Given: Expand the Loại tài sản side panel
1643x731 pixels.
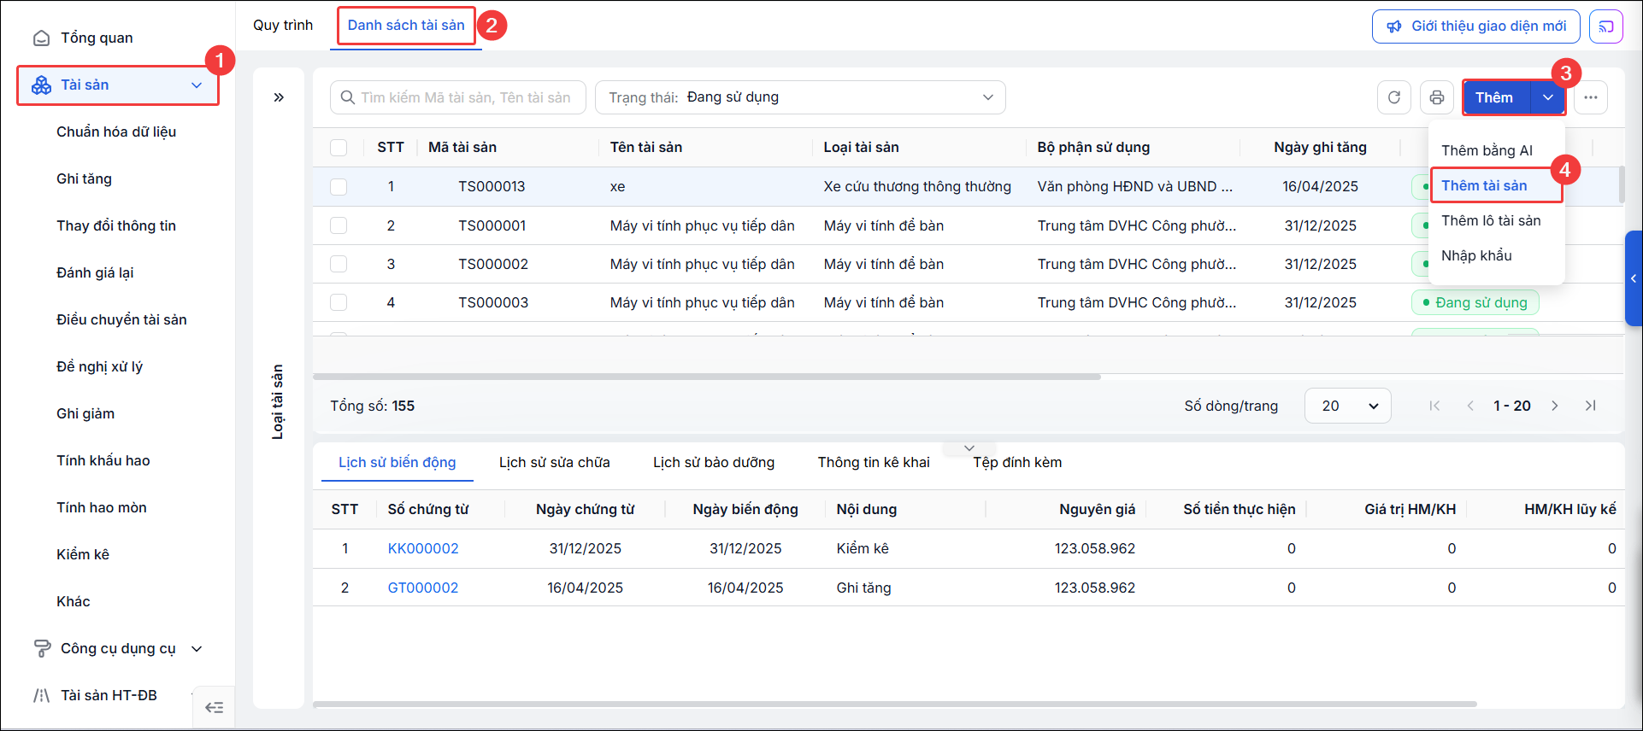Looking at the screenshot, I should (279, 97).
